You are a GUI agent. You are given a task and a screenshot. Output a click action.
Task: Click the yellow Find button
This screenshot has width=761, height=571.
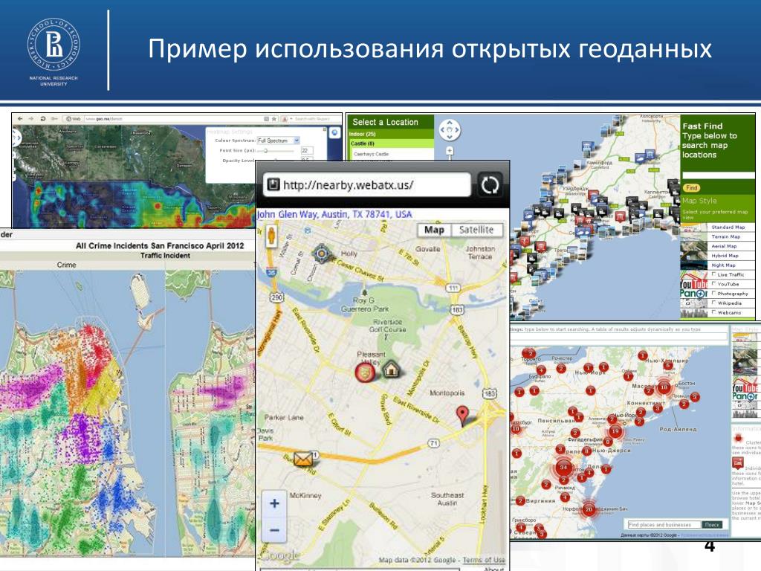click(x=692, y=188)
